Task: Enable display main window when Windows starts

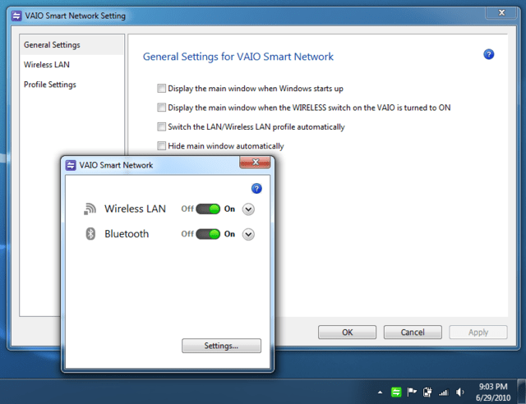Action: (x=161, y=89)
